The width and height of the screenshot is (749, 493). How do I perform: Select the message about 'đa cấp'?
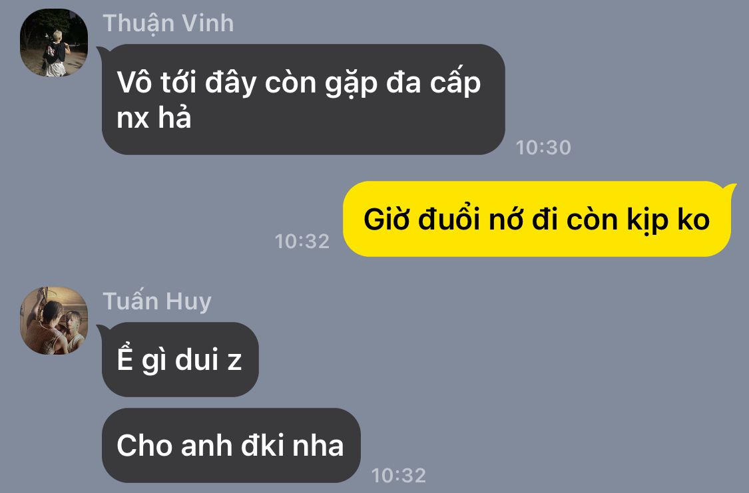(304, 99)
